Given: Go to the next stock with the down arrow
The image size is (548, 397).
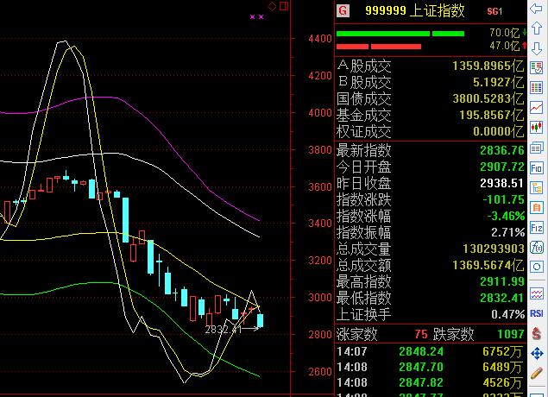Looking at the screenshot, I should pyautogui.click(x=537, y=48).
